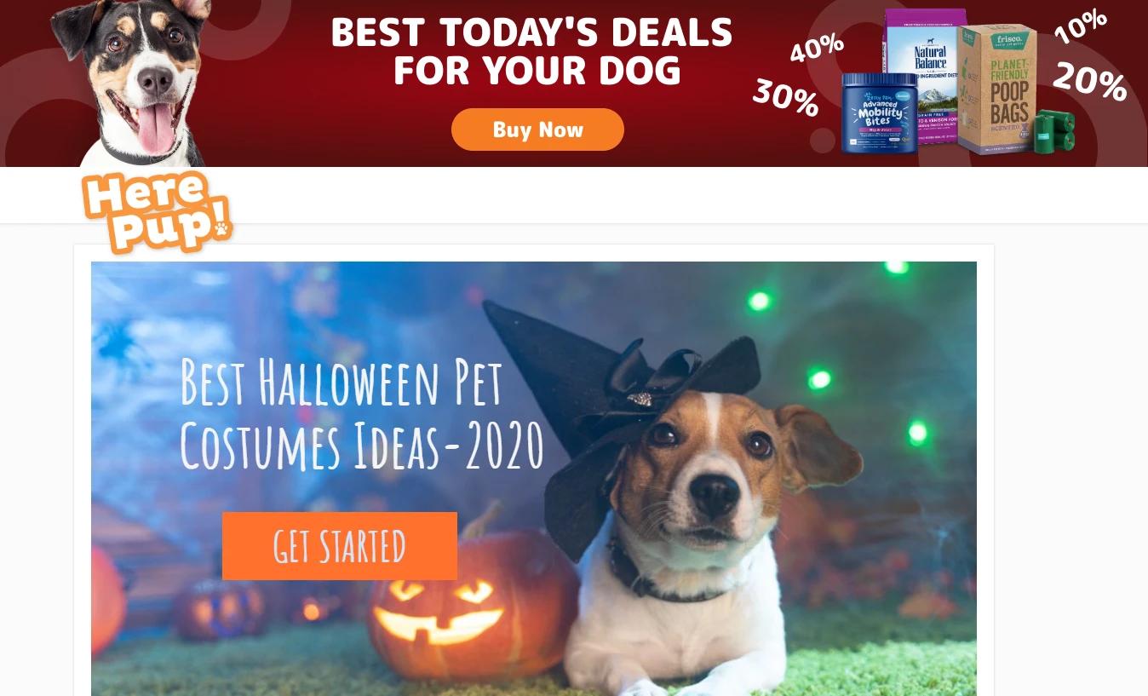Click the paw print in the Here Pup logo
The width and height of the screenshot is (1148, 696).
(x=222, y=228)
